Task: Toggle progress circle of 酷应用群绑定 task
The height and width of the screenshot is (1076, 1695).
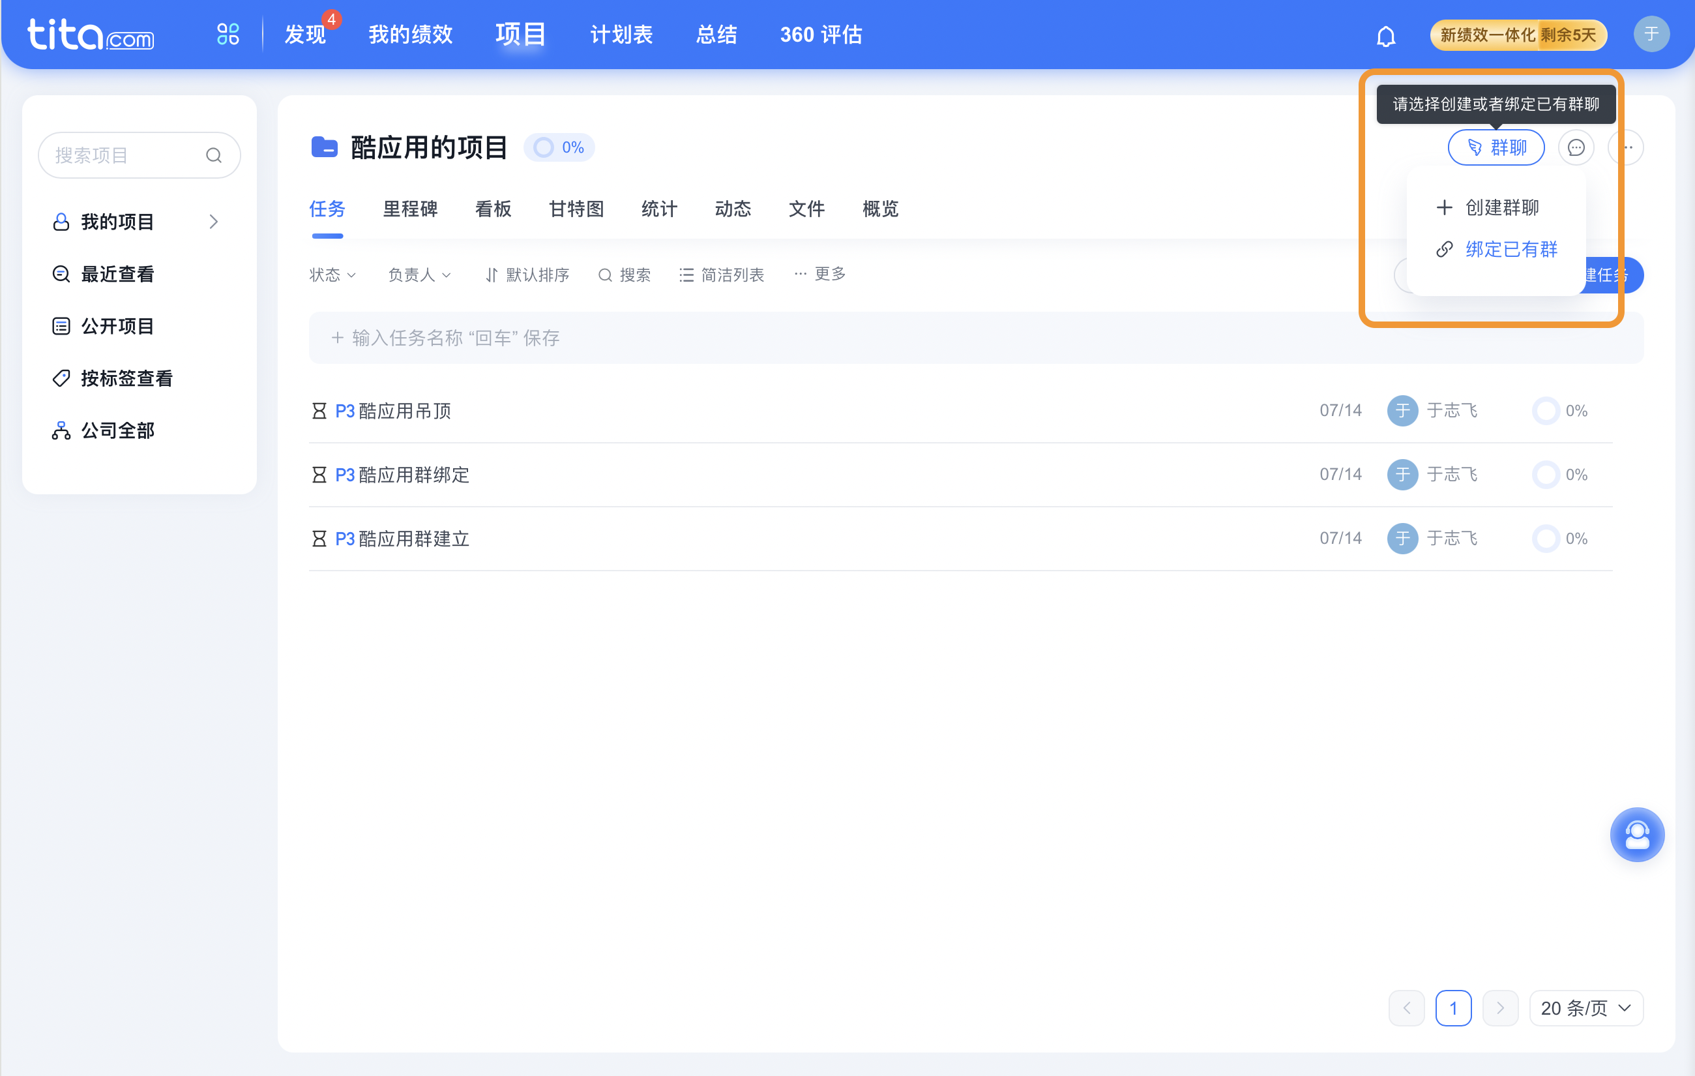Action: point(1546,475)
